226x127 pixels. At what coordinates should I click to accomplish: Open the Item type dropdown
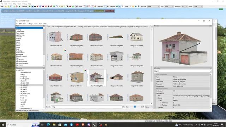153,6
